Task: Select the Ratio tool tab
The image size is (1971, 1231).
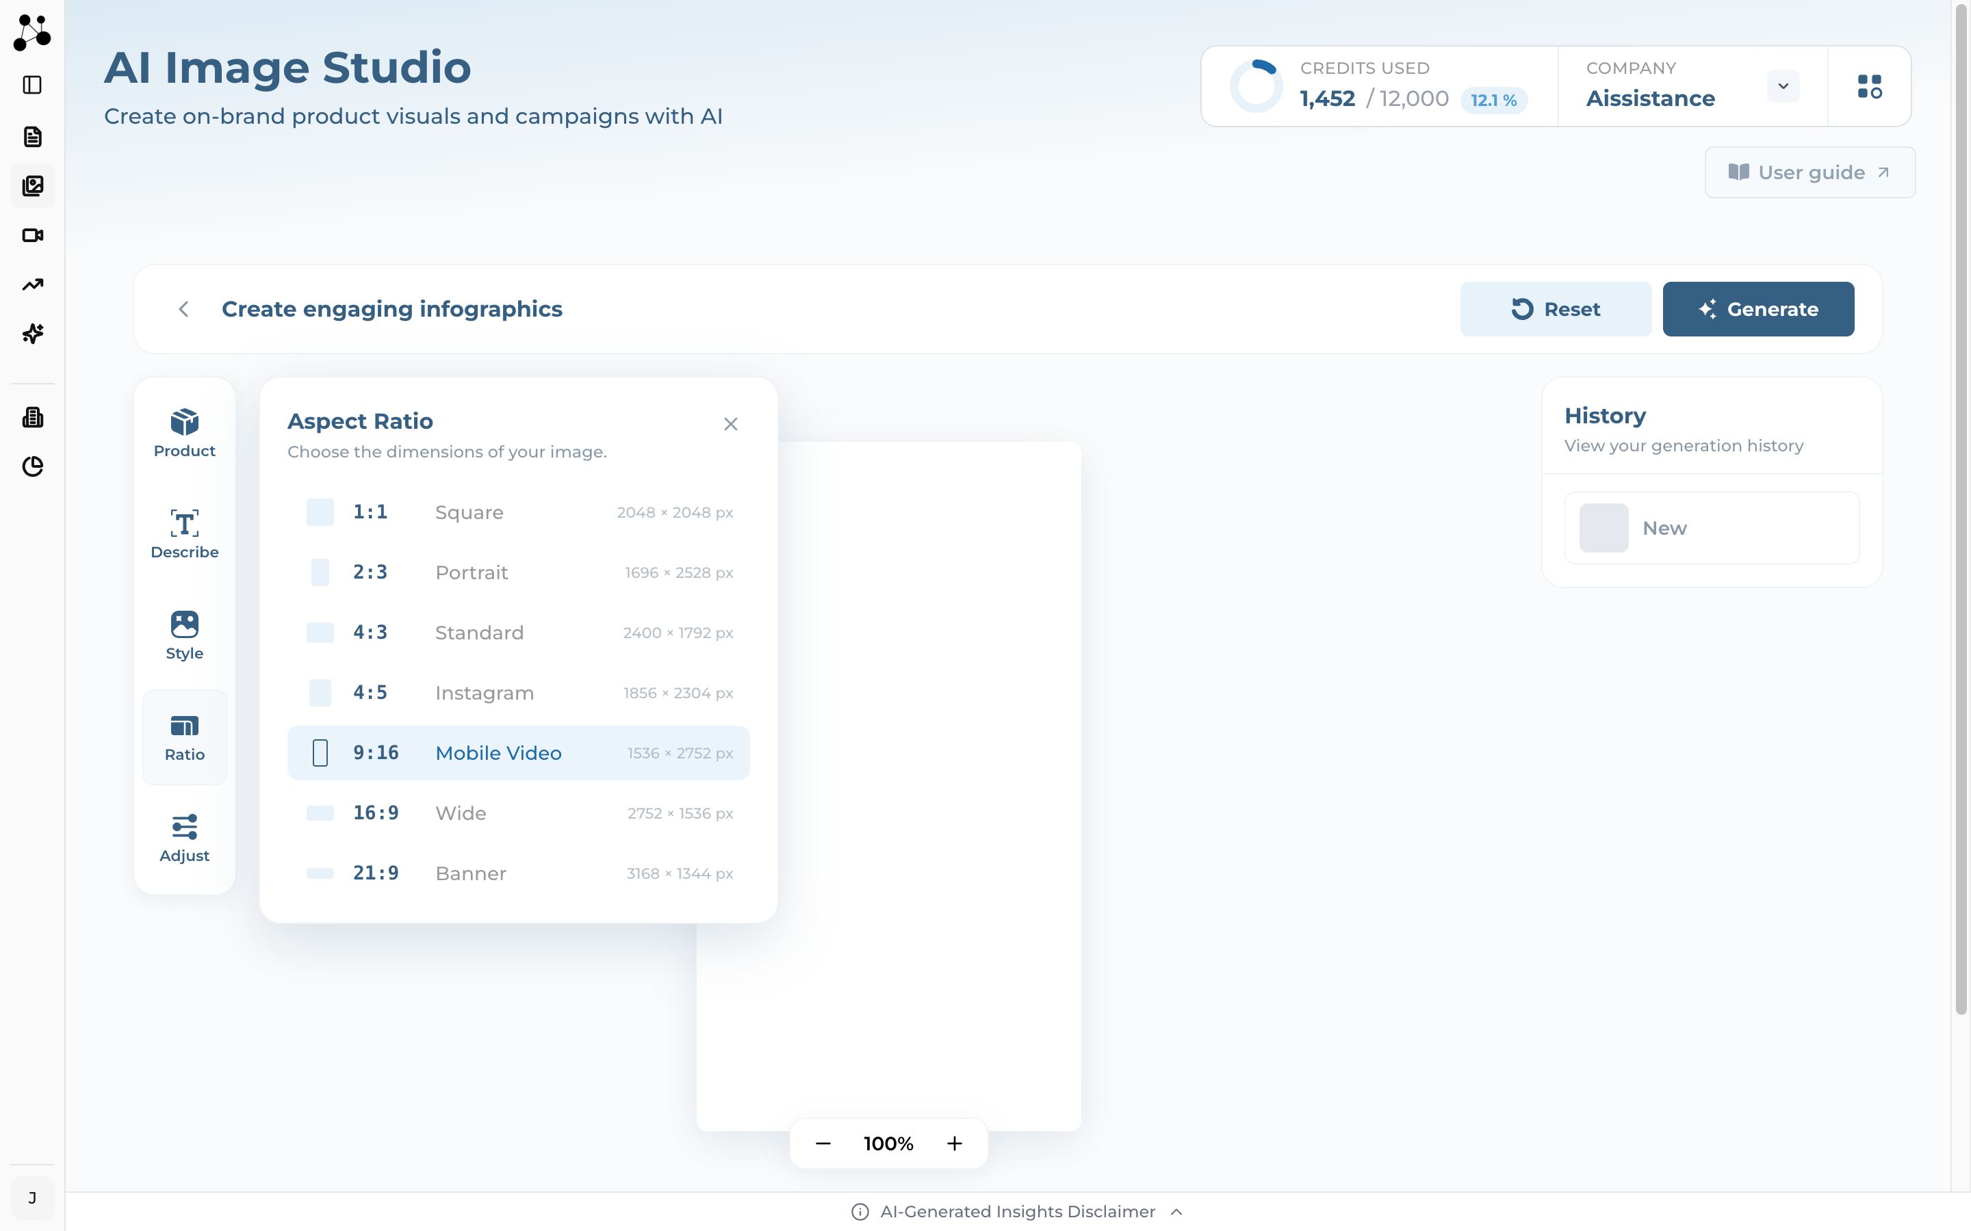Action: [185, 738]
